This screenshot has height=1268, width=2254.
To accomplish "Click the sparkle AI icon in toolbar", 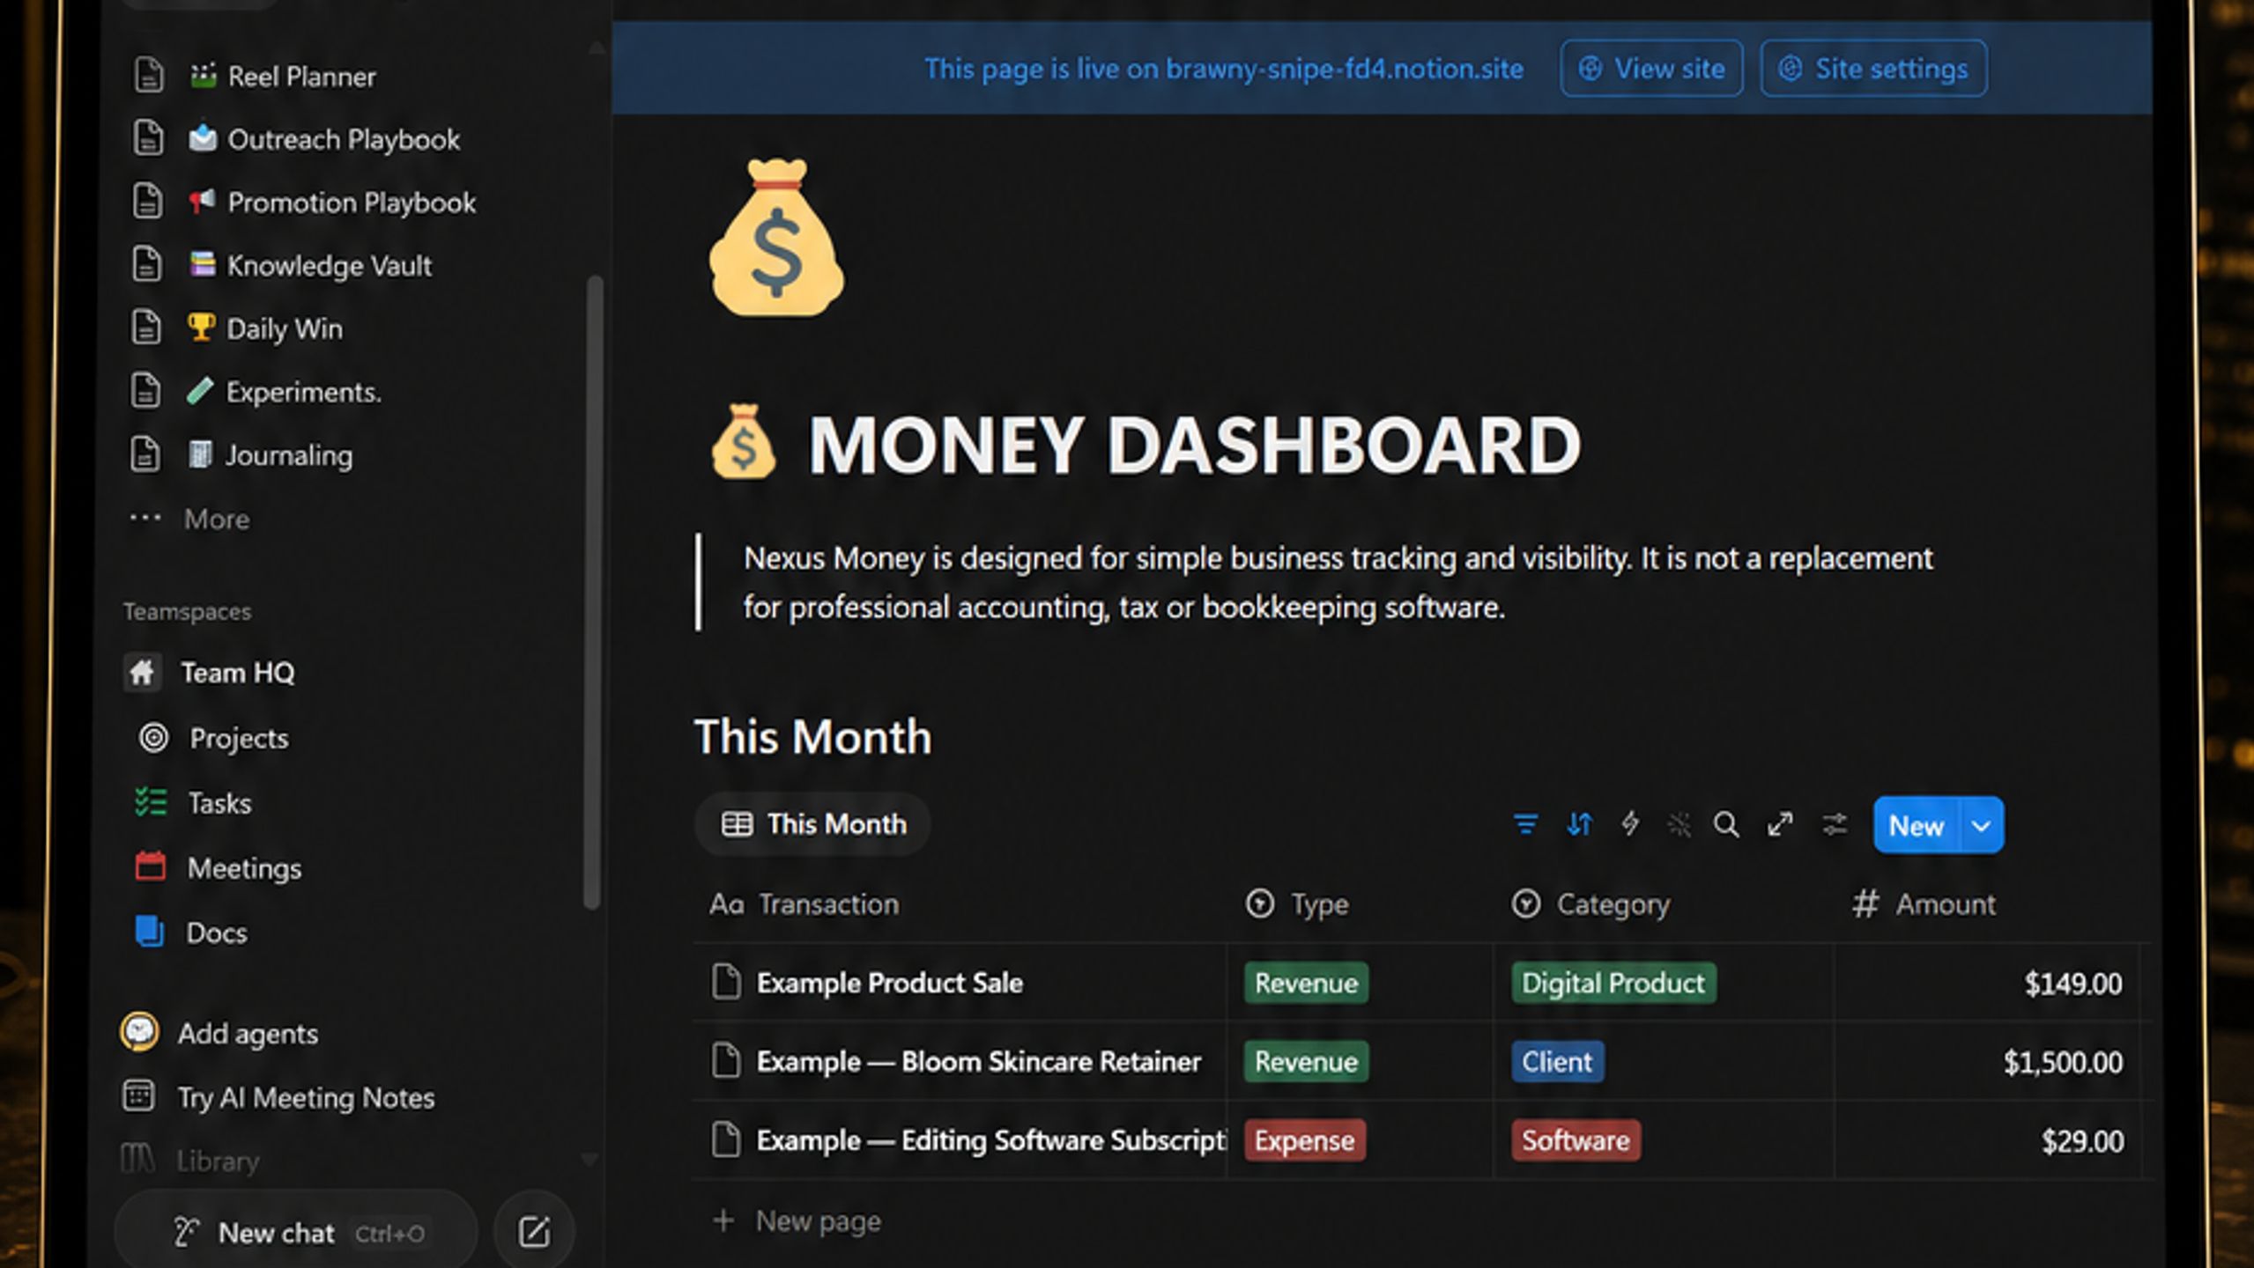I will 1679,825.
